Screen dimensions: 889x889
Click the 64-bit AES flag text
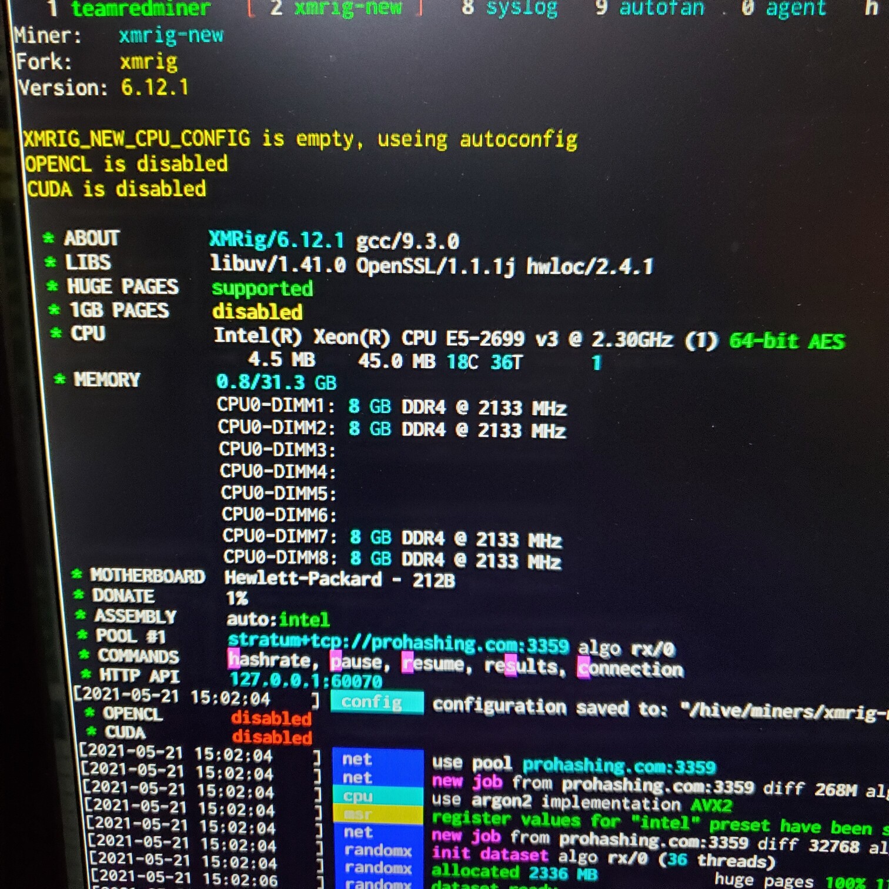tap(787, 341)
